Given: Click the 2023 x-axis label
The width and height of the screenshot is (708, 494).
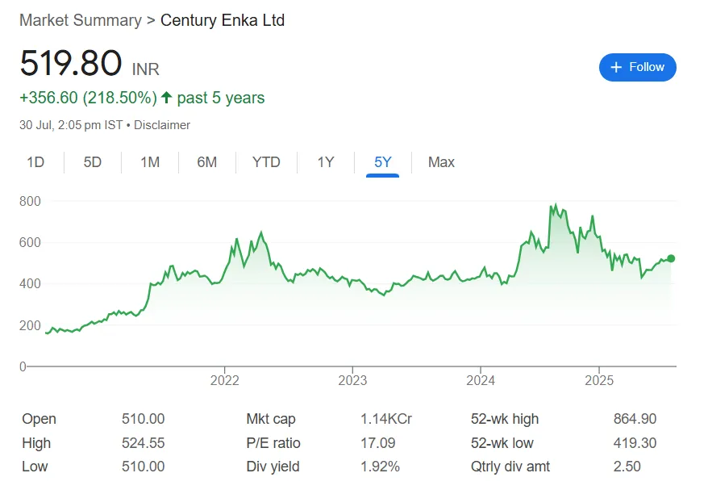Looking at the screenshot, I should [352, 380].
